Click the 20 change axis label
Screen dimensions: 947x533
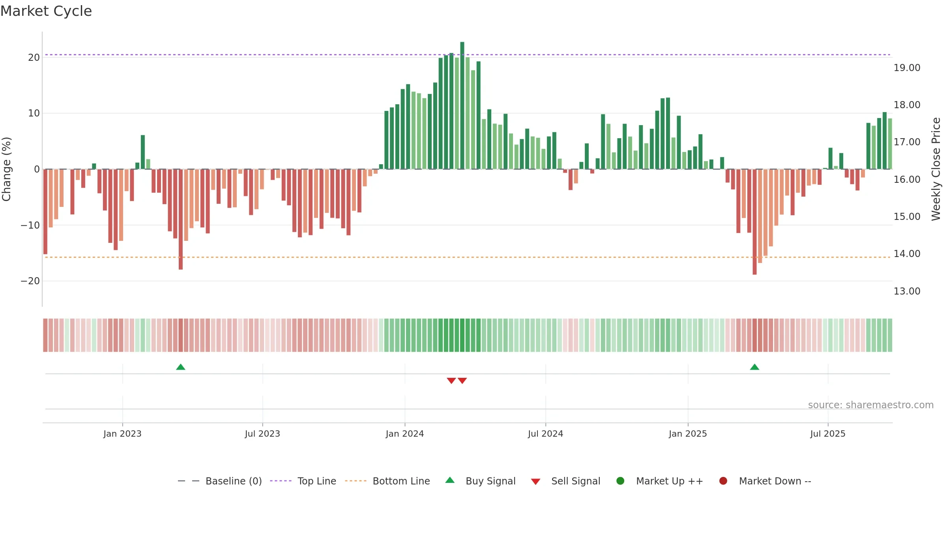pyautogui.click(x=34, y=58)
